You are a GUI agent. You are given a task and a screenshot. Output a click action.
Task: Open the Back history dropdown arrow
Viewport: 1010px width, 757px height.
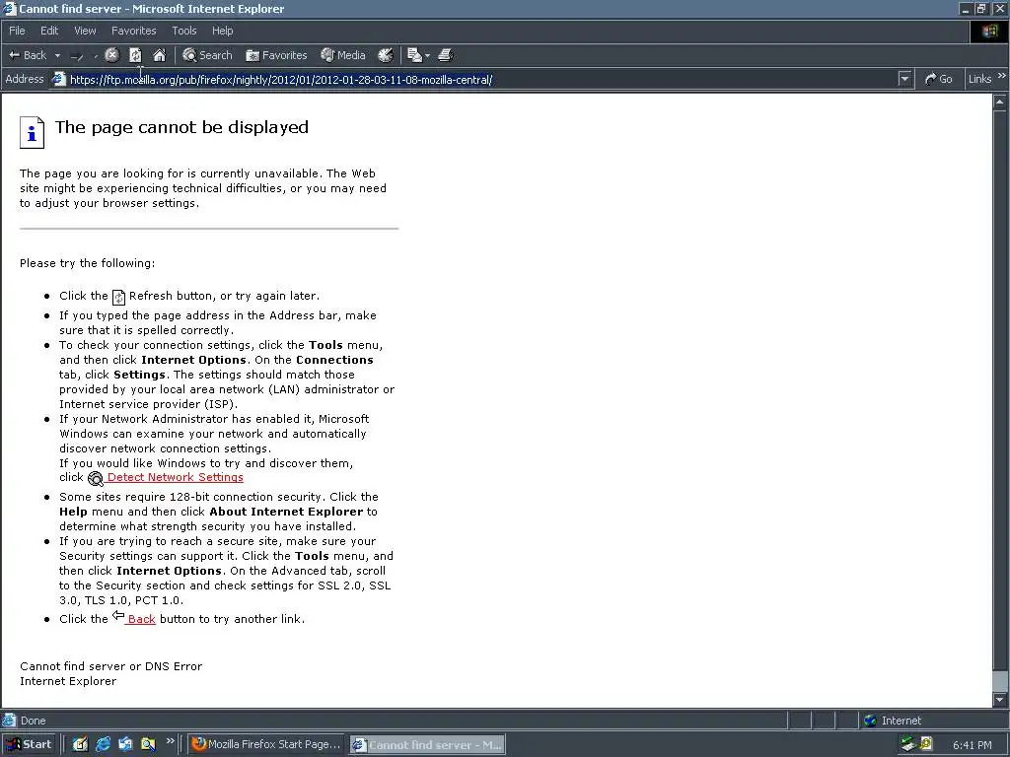(57, 55)
